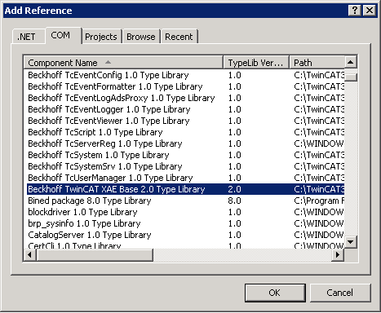
Task: Click the horizontal scrollbar right arrow
Action: [338, 255]
